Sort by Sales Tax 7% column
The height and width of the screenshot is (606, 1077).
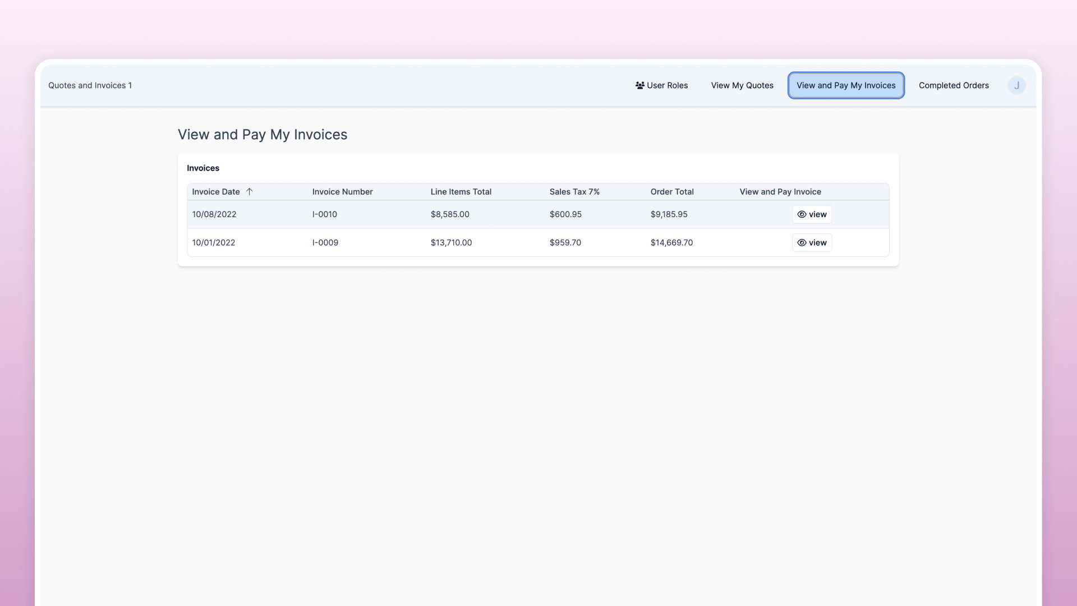coord(574,191)
